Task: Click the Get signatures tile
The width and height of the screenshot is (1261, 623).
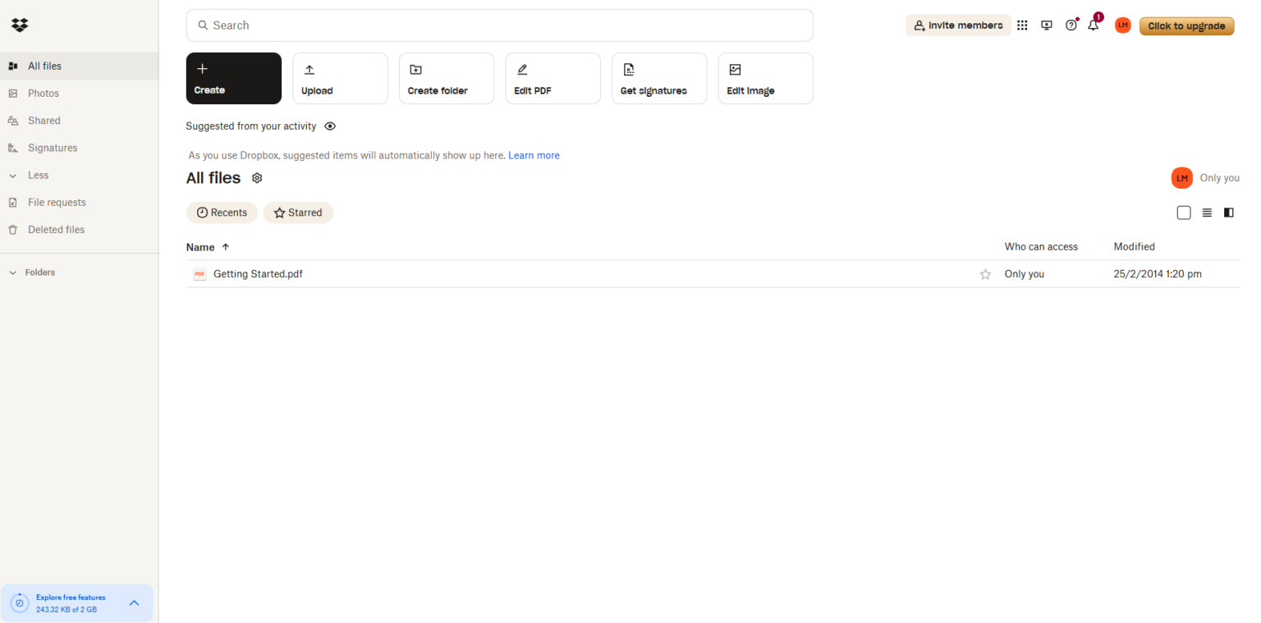Action: [658, 79]
